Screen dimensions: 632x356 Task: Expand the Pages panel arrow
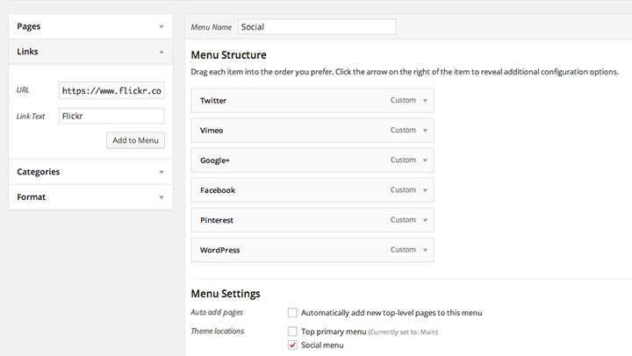[x=162, y=27]
